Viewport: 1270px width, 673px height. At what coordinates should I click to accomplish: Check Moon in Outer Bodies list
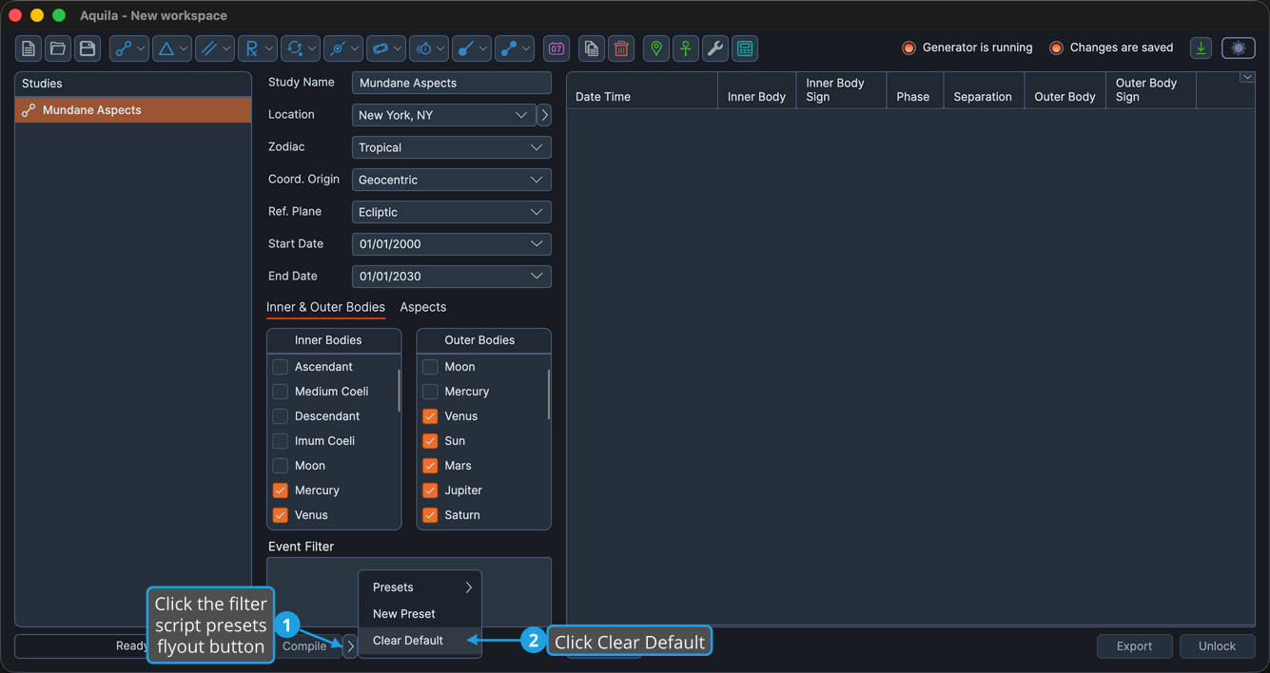pyautogui.click(x=430, y=367)
